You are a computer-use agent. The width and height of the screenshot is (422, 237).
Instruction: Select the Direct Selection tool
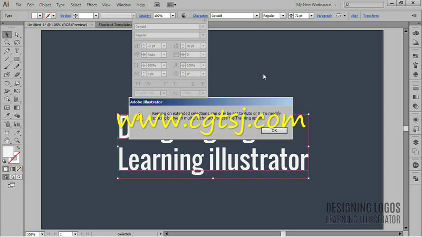(17, 35)
